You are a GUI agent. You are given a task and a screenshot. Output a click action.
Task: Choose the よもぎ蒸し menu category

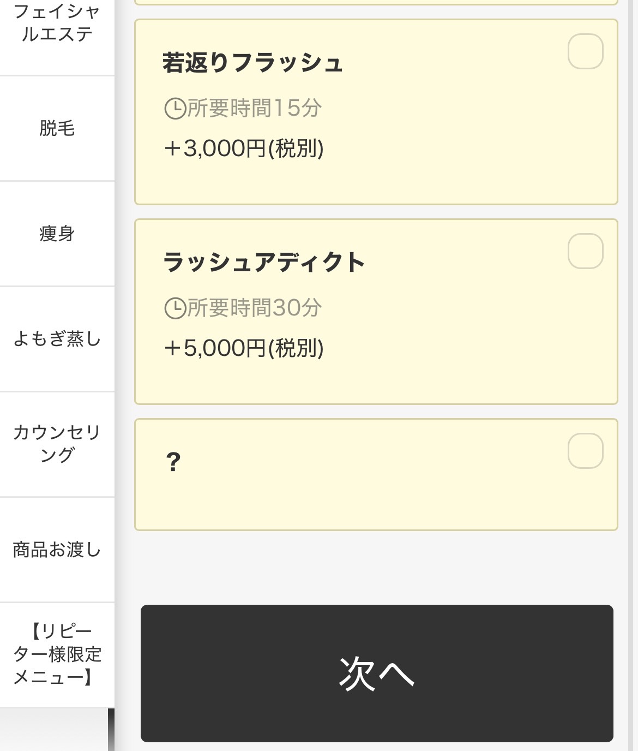pos(57,339)
